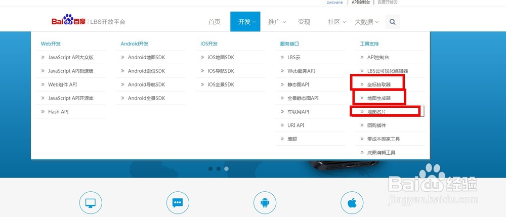Viewport: 506px width, 217px height.
Task: Open 百度开放云 link in top bar
Action: point(388,2)
